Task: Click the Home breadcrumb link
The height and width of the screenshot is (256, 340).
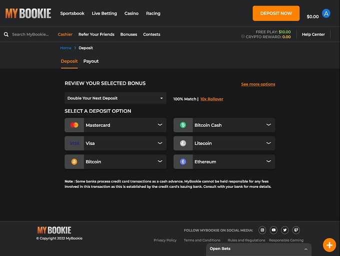Action: [x=65, y=48]
